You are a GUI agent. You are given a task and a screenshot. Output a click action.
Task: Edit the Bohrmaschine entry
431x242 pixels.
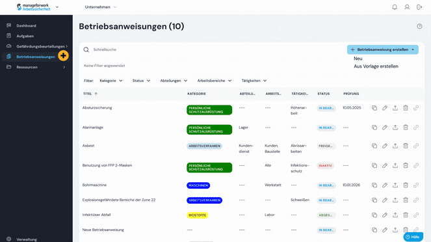[385, 185]
